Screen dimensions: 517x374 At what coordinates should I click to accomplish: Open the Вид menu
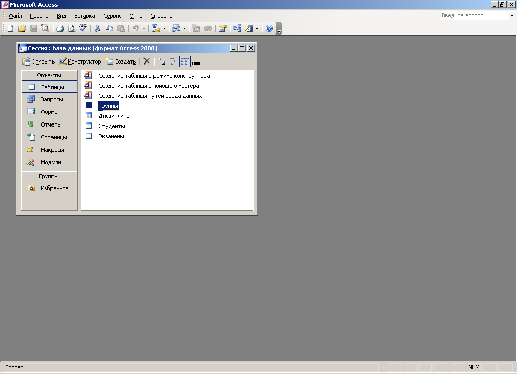tap(61, 16)
